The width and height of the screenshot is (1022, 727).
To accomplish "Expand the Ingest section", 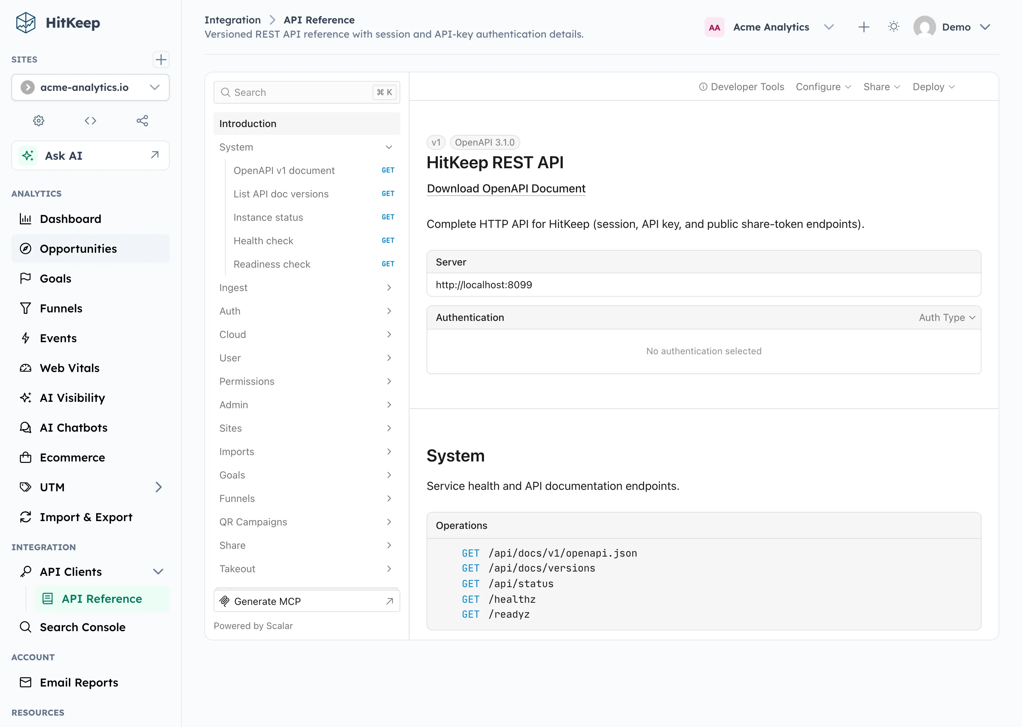I will pos(307,288).
